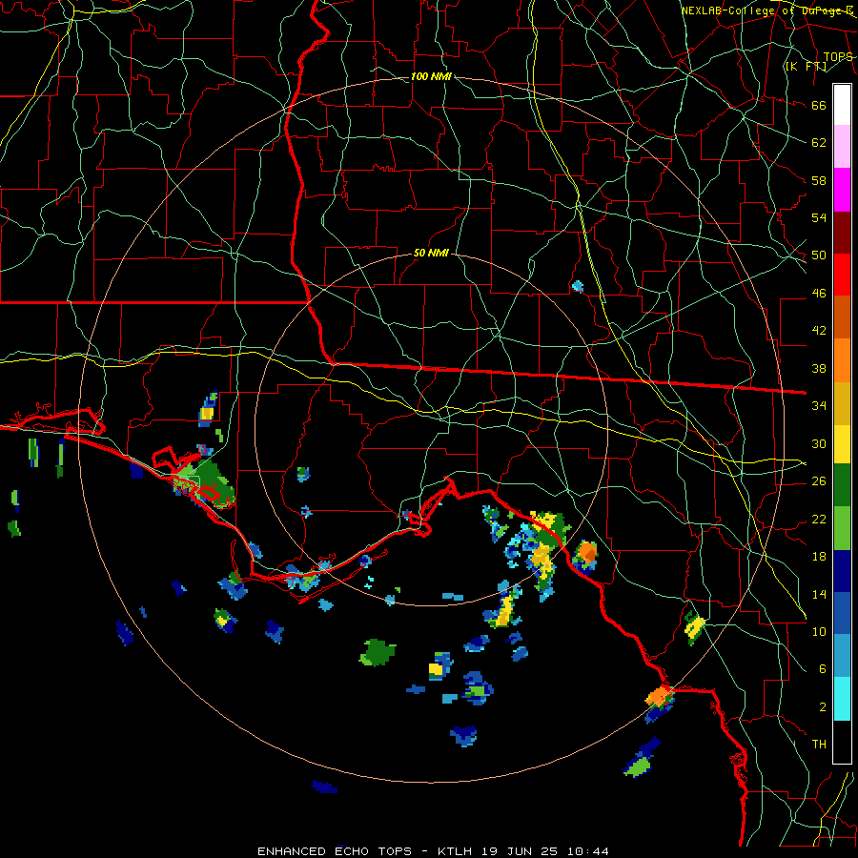Click the medium blue legend swatch
The image size is (858, 858).
pyautogui.click(x=842, y=613)
